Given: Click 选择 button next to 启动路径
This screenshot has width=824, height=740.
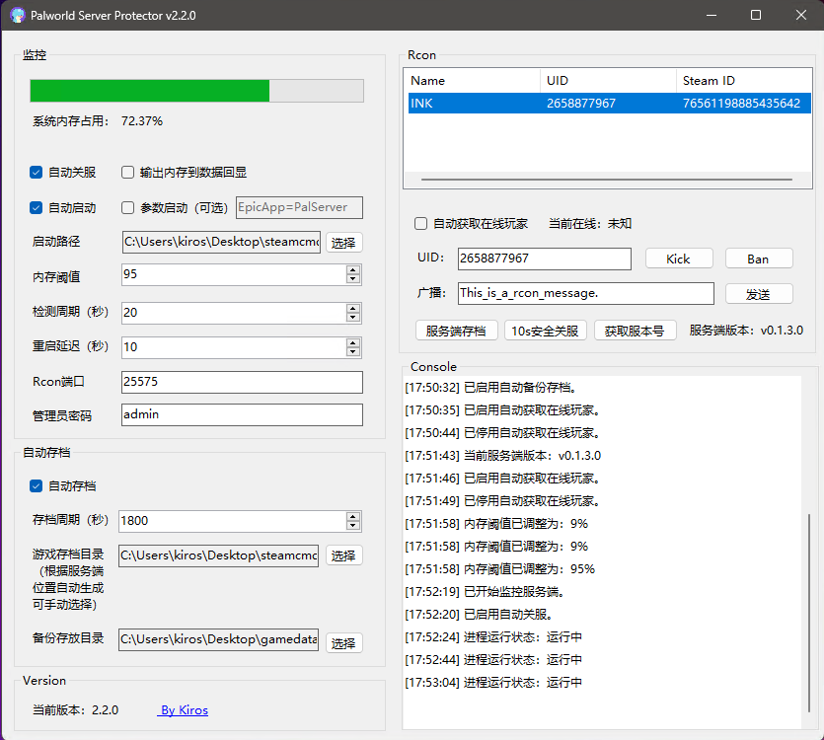Looking at the screenshot, I should click(343, 243).
